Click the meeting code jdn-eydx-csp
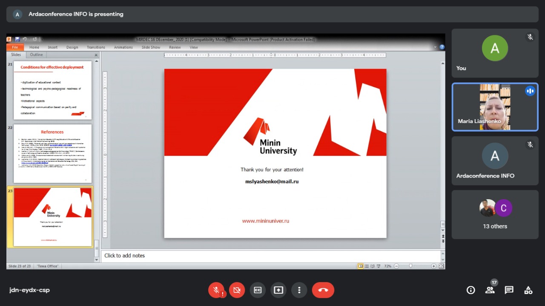Viewport: 545px width, 306px height. (29, 290)
